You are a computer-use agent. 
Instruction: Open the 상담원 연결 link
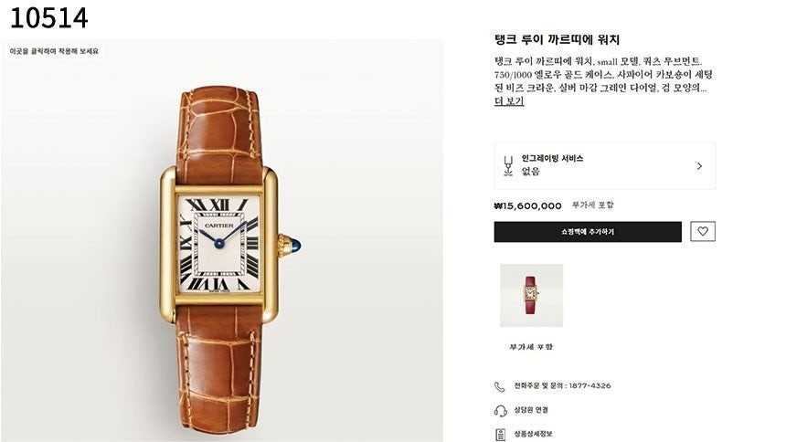pyautogui.click(x=531, y=410)
